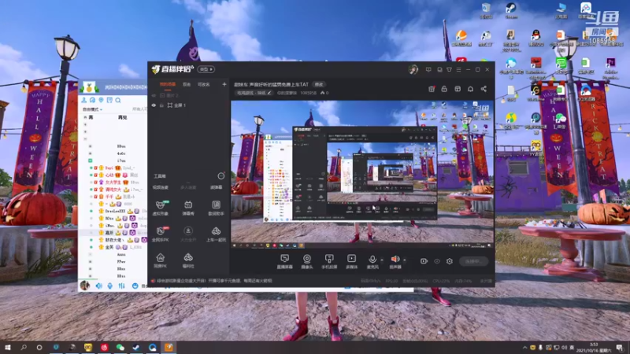The image size is (630, 354).
Task: Click the 直播中 live status button
Action: pyautogui.click(x=474, y=261)
